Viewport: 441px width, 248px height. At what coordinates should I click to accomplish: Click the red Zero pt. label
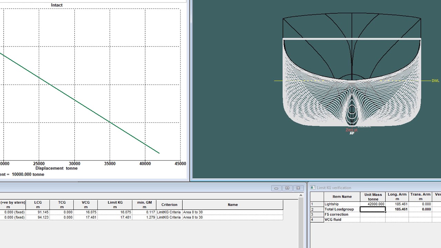point(352,130)
